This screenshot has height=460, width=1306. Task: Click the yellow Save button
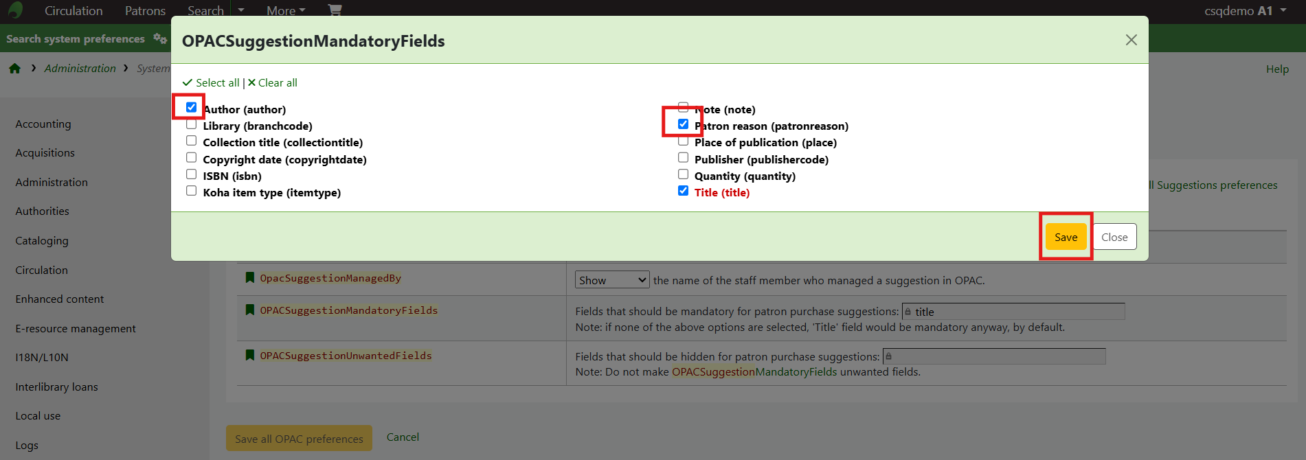pos(1066,237)
